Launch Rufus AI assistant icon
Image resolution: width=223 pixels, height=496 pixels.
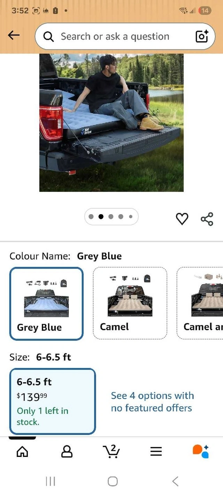(201, 451)
